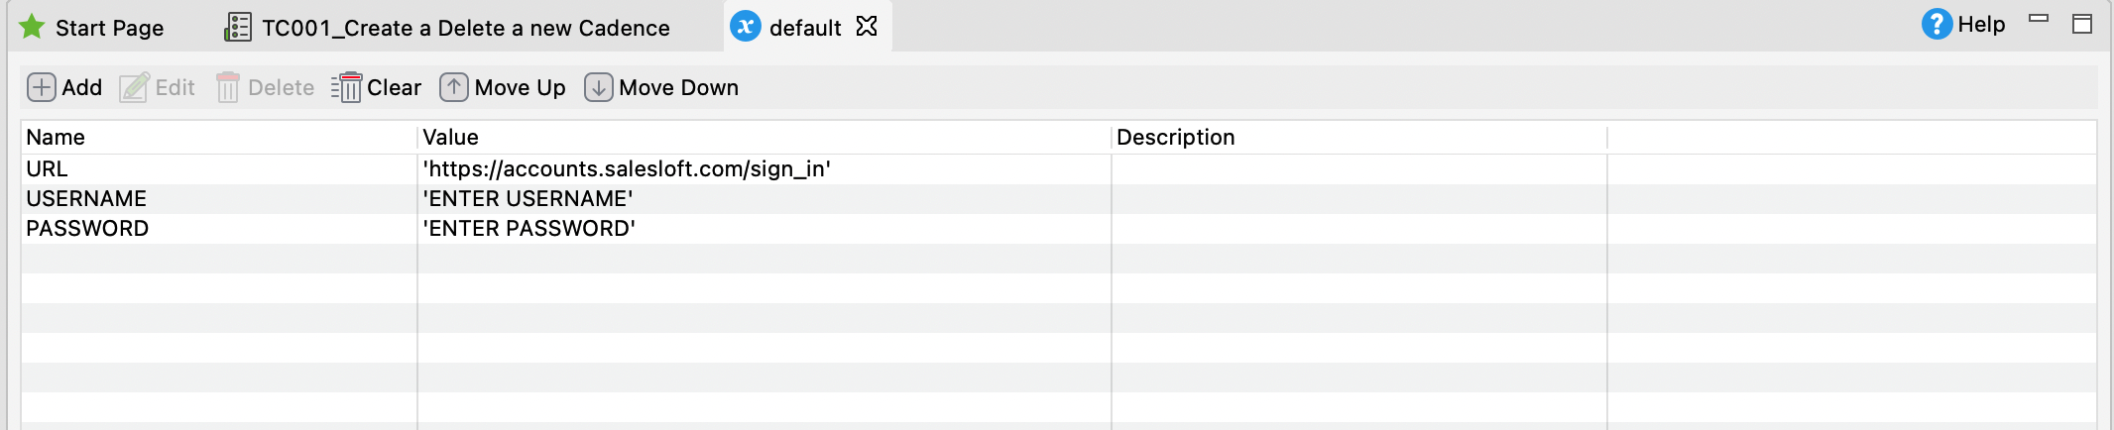Select the PASSWORD variable name cell
The width and height of the screenshot is (2114, 430).
(87, 229)
